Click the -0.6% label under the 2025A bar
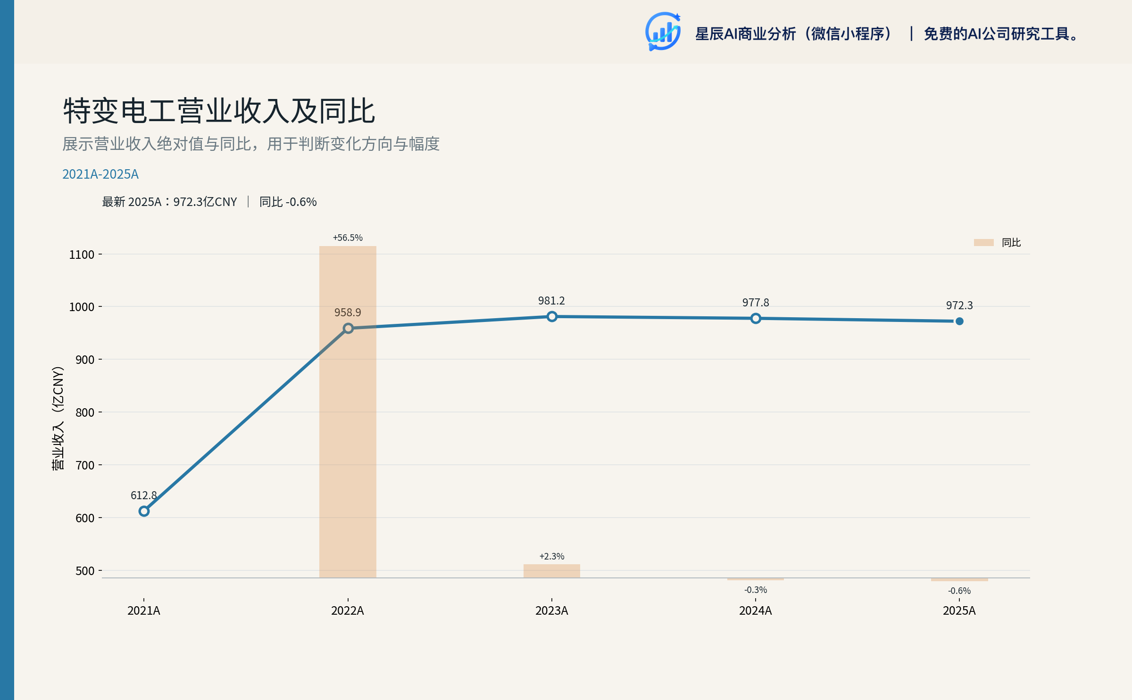The image size is (1132, 700). (x=959, y=591)
